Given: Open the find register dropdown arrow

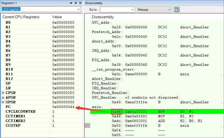Looking at the screenshot, I should [79, 9].
